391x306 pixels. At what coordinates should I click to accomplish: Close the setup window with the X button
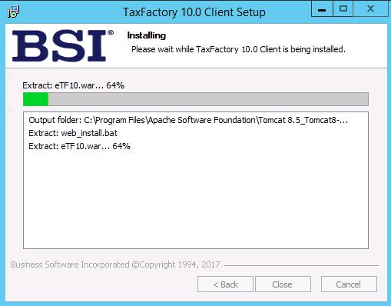tap(370, 9)
